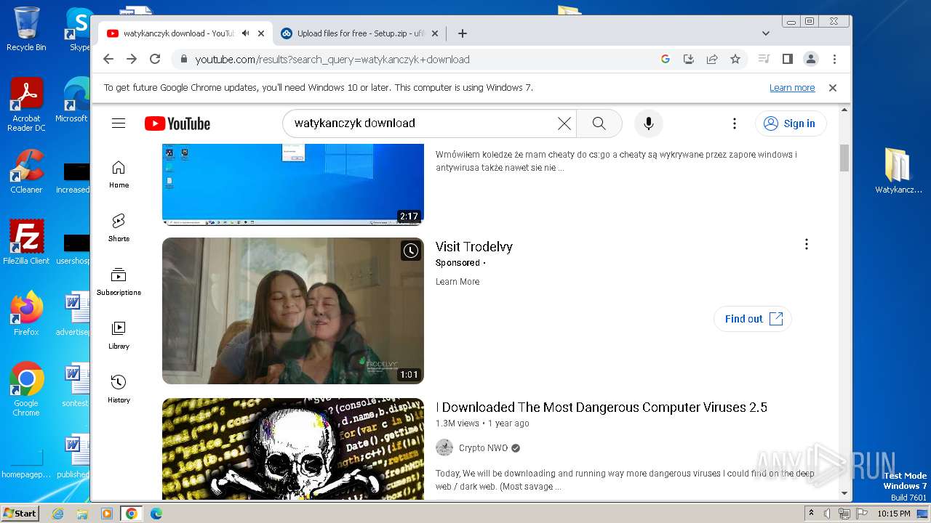
Task: Open a new Chrome tab
Action: (x=462, y=33)
